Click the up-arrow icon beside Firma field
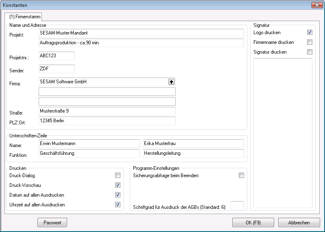The width and height of the screenshot is (325, 232). pos(171,82)
